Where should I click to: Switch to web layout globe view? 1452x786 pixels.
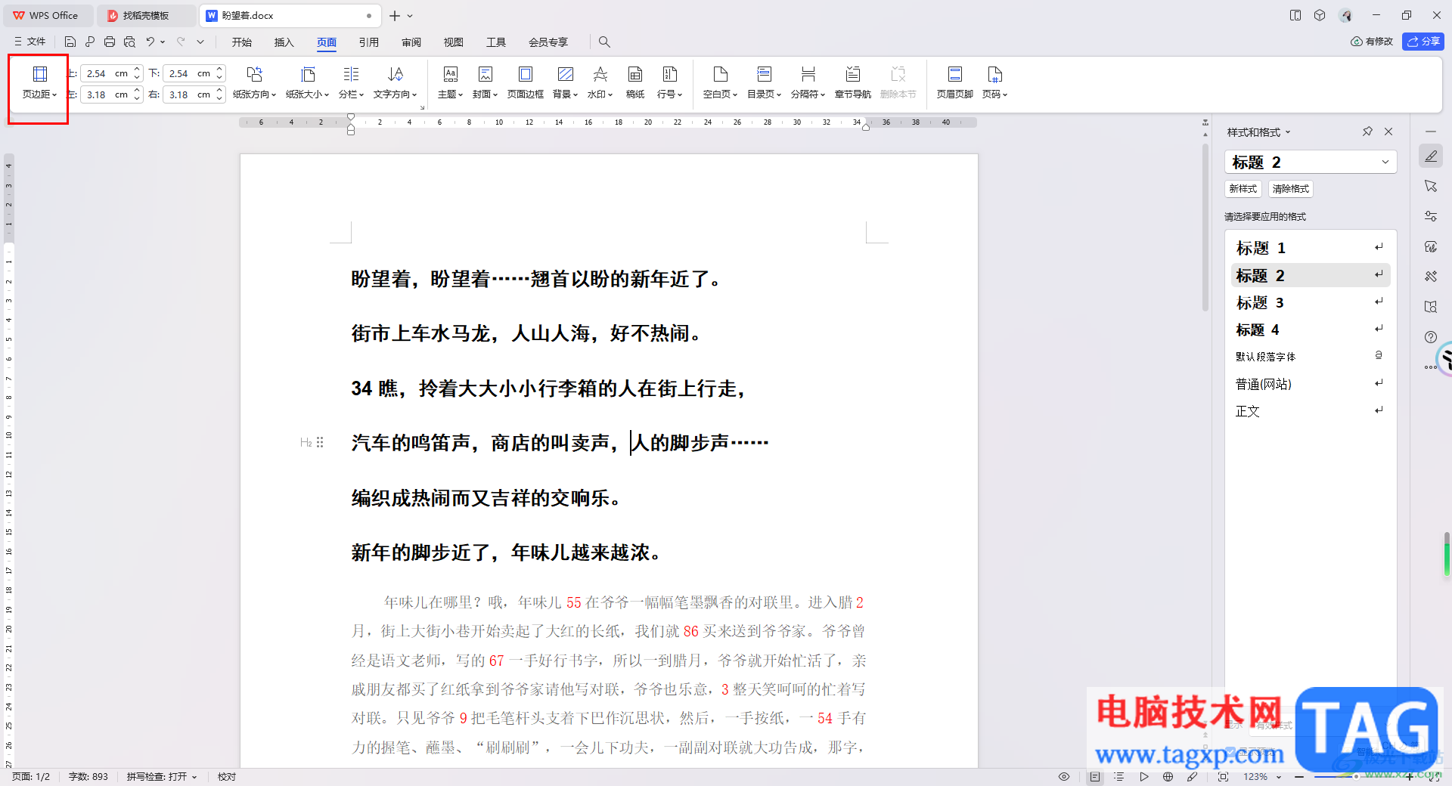click(x=1168, y=777)
